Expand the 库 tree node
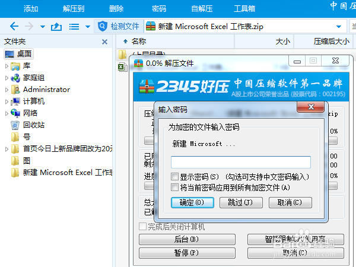Viewport: 356px width, 267px height. pos(7,66)
